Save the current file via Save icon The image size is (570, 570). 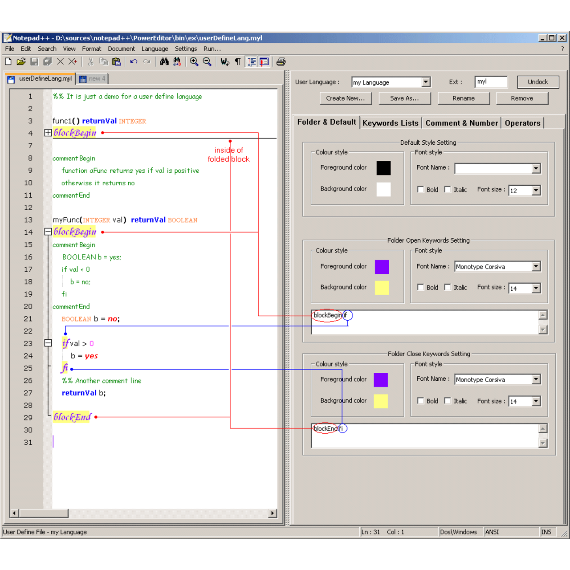coord(35,61)
